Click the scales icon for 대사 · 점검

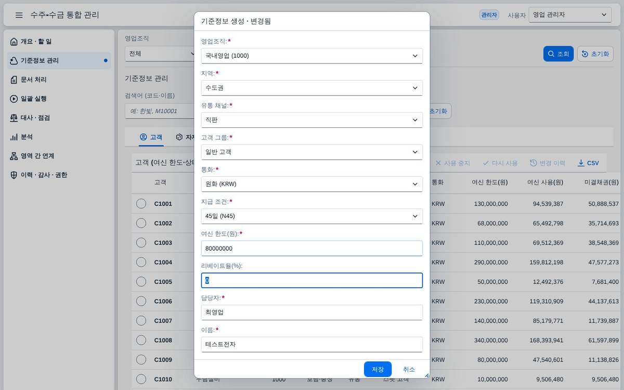tap(14, 118)
